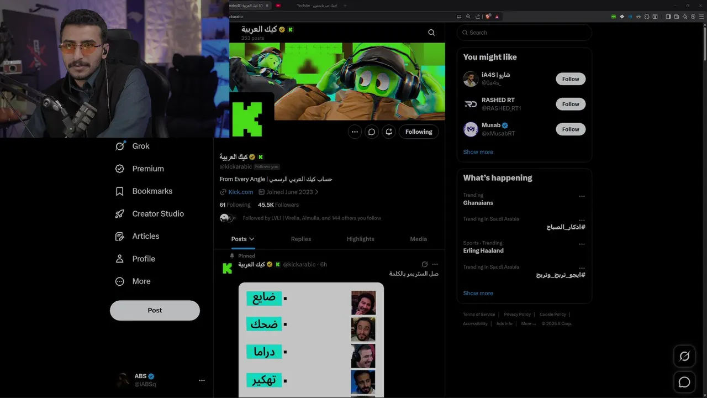Open Creator Studio in the sidebar
707x398 pixels.
click(x=149, y=213)
